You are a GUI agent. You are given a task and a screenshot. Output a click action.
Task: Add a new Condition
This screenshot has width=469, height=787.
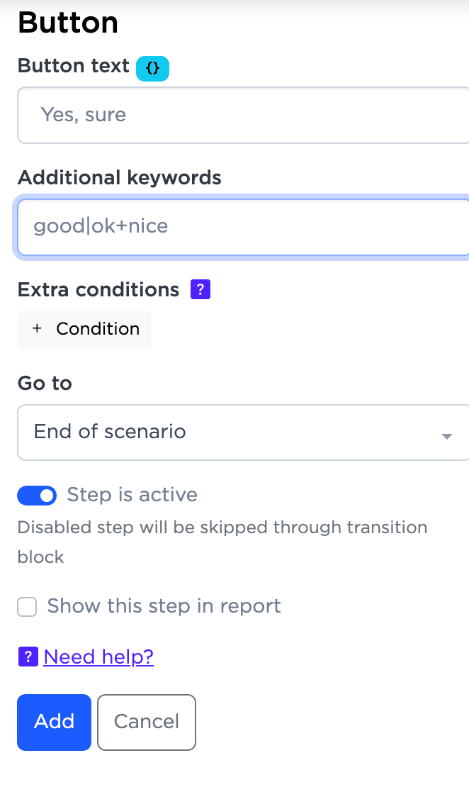(85, 330)
